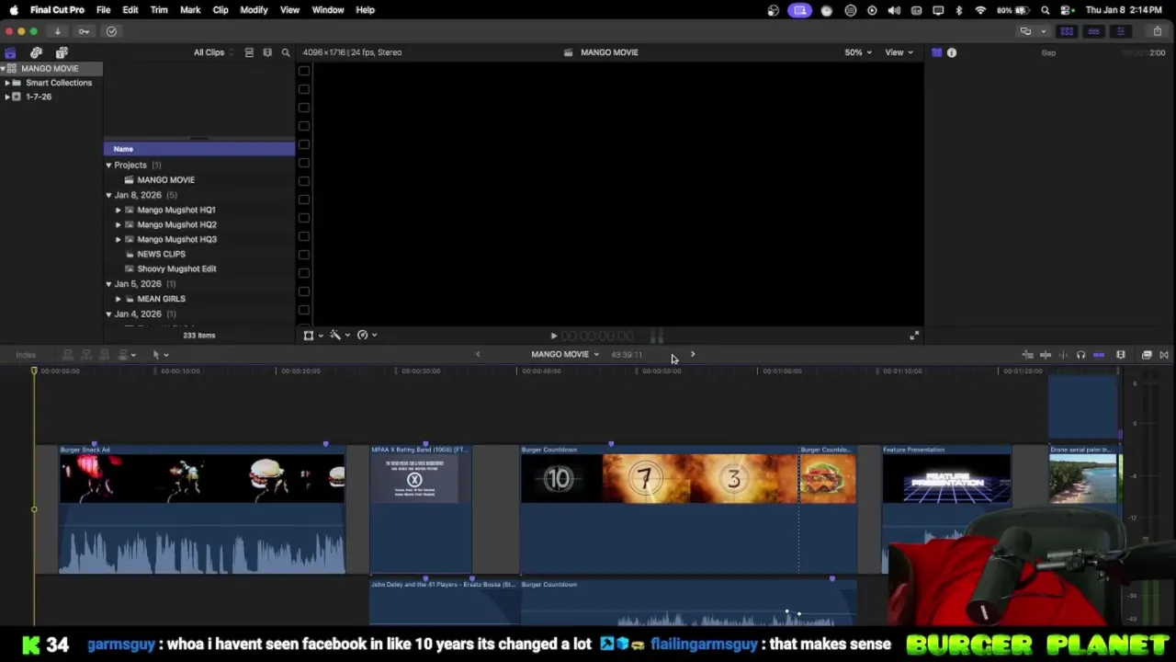This screenshot has width=1176, height=662.
Task: Open the timeline Index button
Action: [x=26, y=355]
